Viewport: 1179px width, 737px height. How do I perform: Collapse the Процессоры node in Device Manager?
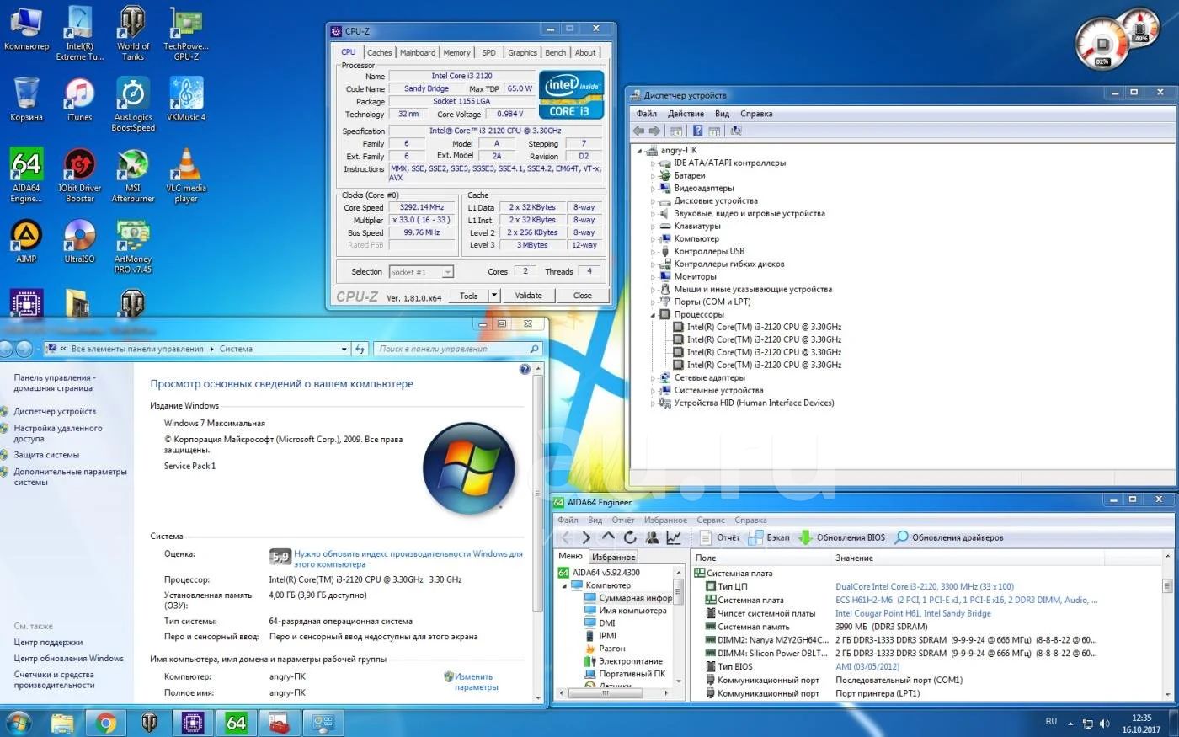click(653, 315)
